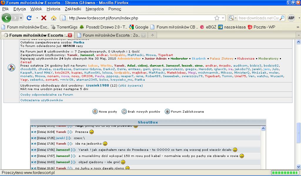Image resolution: width=301 pixels, height=176 pixels.
Task: Click the Adblock Plus ABP icon
Action: (x=291, y=18)
